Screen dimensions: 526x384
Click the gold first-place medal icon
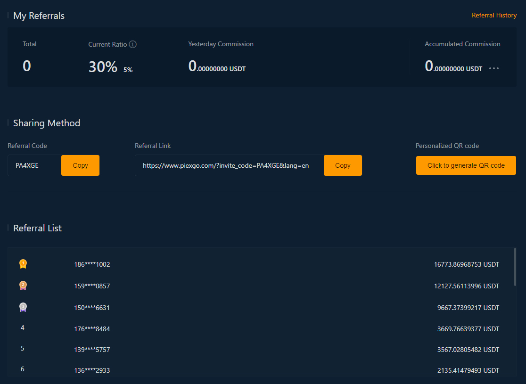click(23, 264)
